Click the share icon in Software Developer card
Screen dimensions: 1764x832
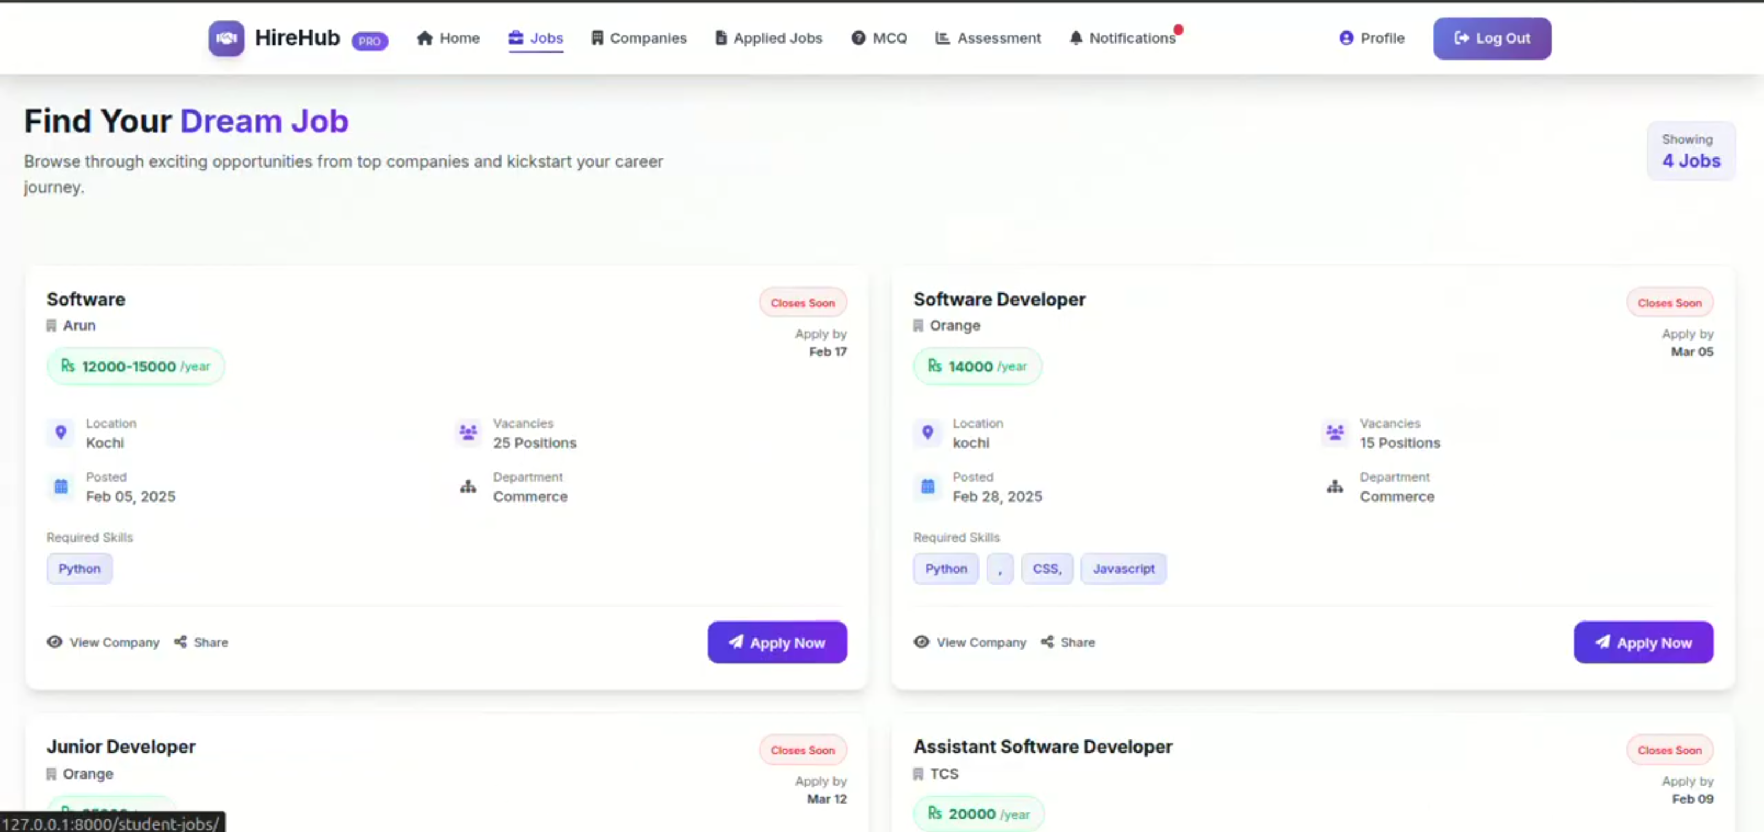click(1047, 642)
